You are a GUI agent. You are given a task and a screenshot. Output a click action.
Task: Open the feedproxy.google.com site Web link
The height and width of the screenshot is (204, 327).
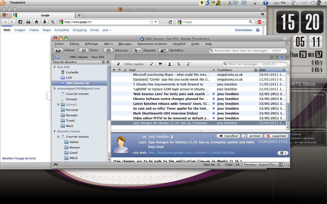tap(192, 153)
